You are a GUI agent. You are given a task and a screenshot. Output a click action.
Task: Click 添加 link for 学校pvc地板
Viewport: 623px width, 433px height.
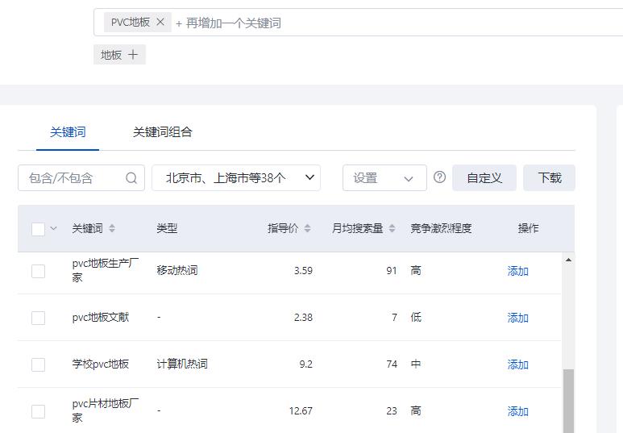(x=517, y=364)
